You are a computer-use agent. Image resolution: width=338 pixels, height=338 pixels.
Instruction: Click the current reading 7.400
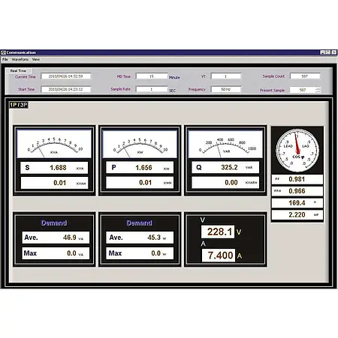(219, 256)
